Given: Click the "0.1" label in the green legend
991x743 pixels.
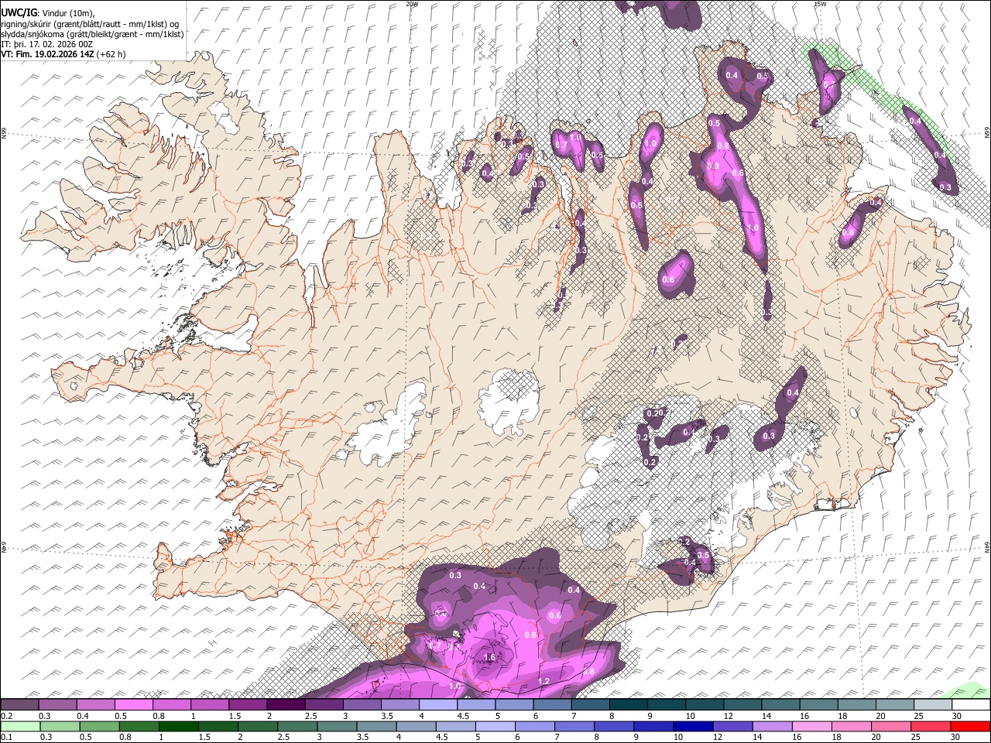Looking at the screenshot, I should pyautogui.click(x=6, y=737).
